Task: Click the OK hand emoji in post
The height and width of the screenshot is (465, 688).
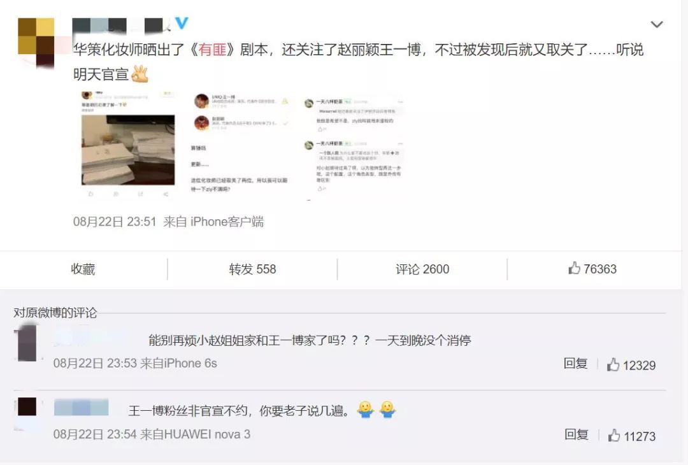Action: (140, 74)
